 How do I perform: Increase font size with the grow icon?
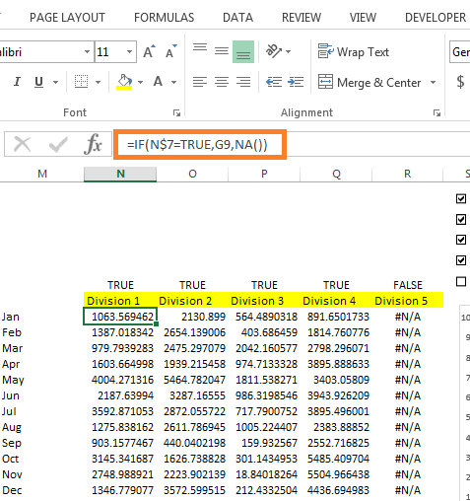pos(149,51)
